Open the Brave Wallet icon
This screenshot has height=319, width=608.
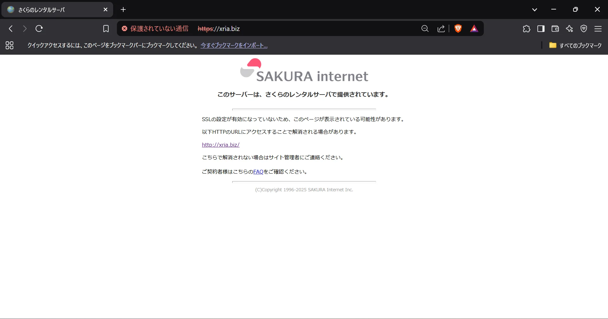point(555,29)
